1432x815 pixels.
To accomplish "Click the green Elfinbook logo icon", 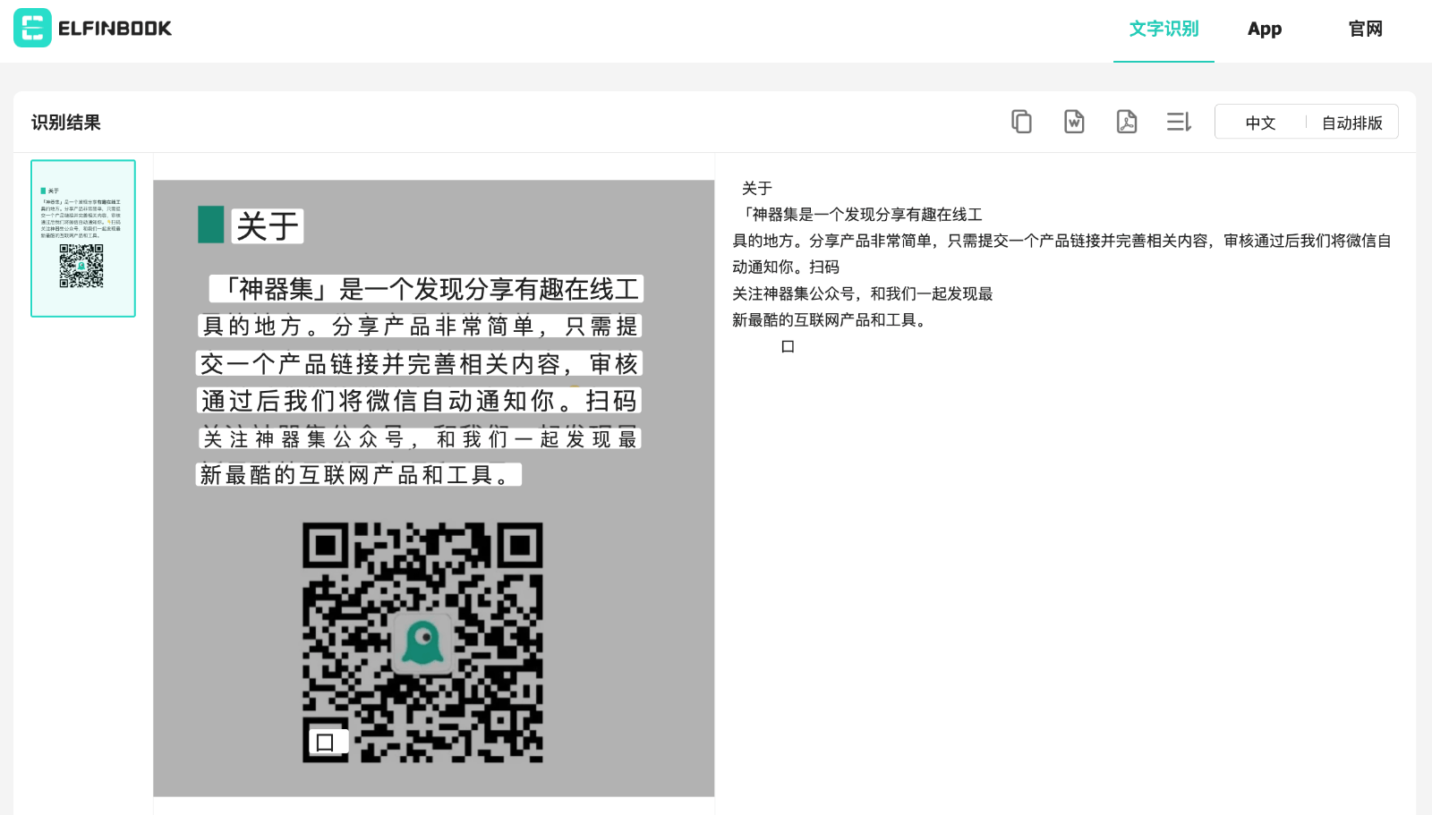I will tap(31, 28).
